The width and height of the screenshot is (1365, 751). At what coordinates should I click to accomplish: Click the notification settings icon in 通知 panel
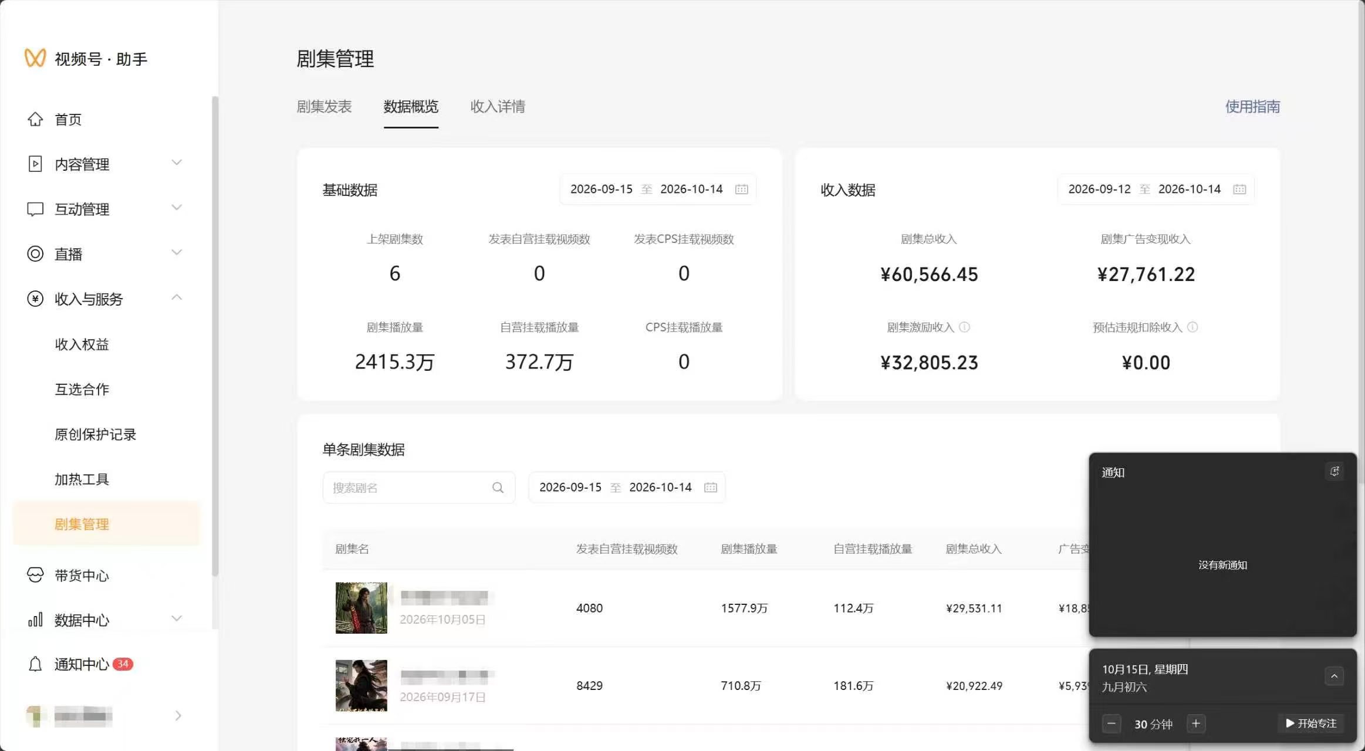(x=1334, y=472)
